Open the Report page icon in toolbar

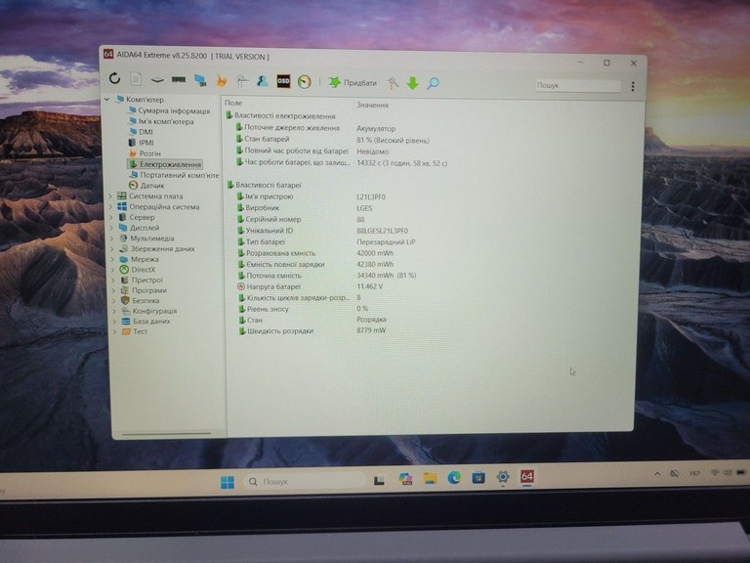pos(136,78)
